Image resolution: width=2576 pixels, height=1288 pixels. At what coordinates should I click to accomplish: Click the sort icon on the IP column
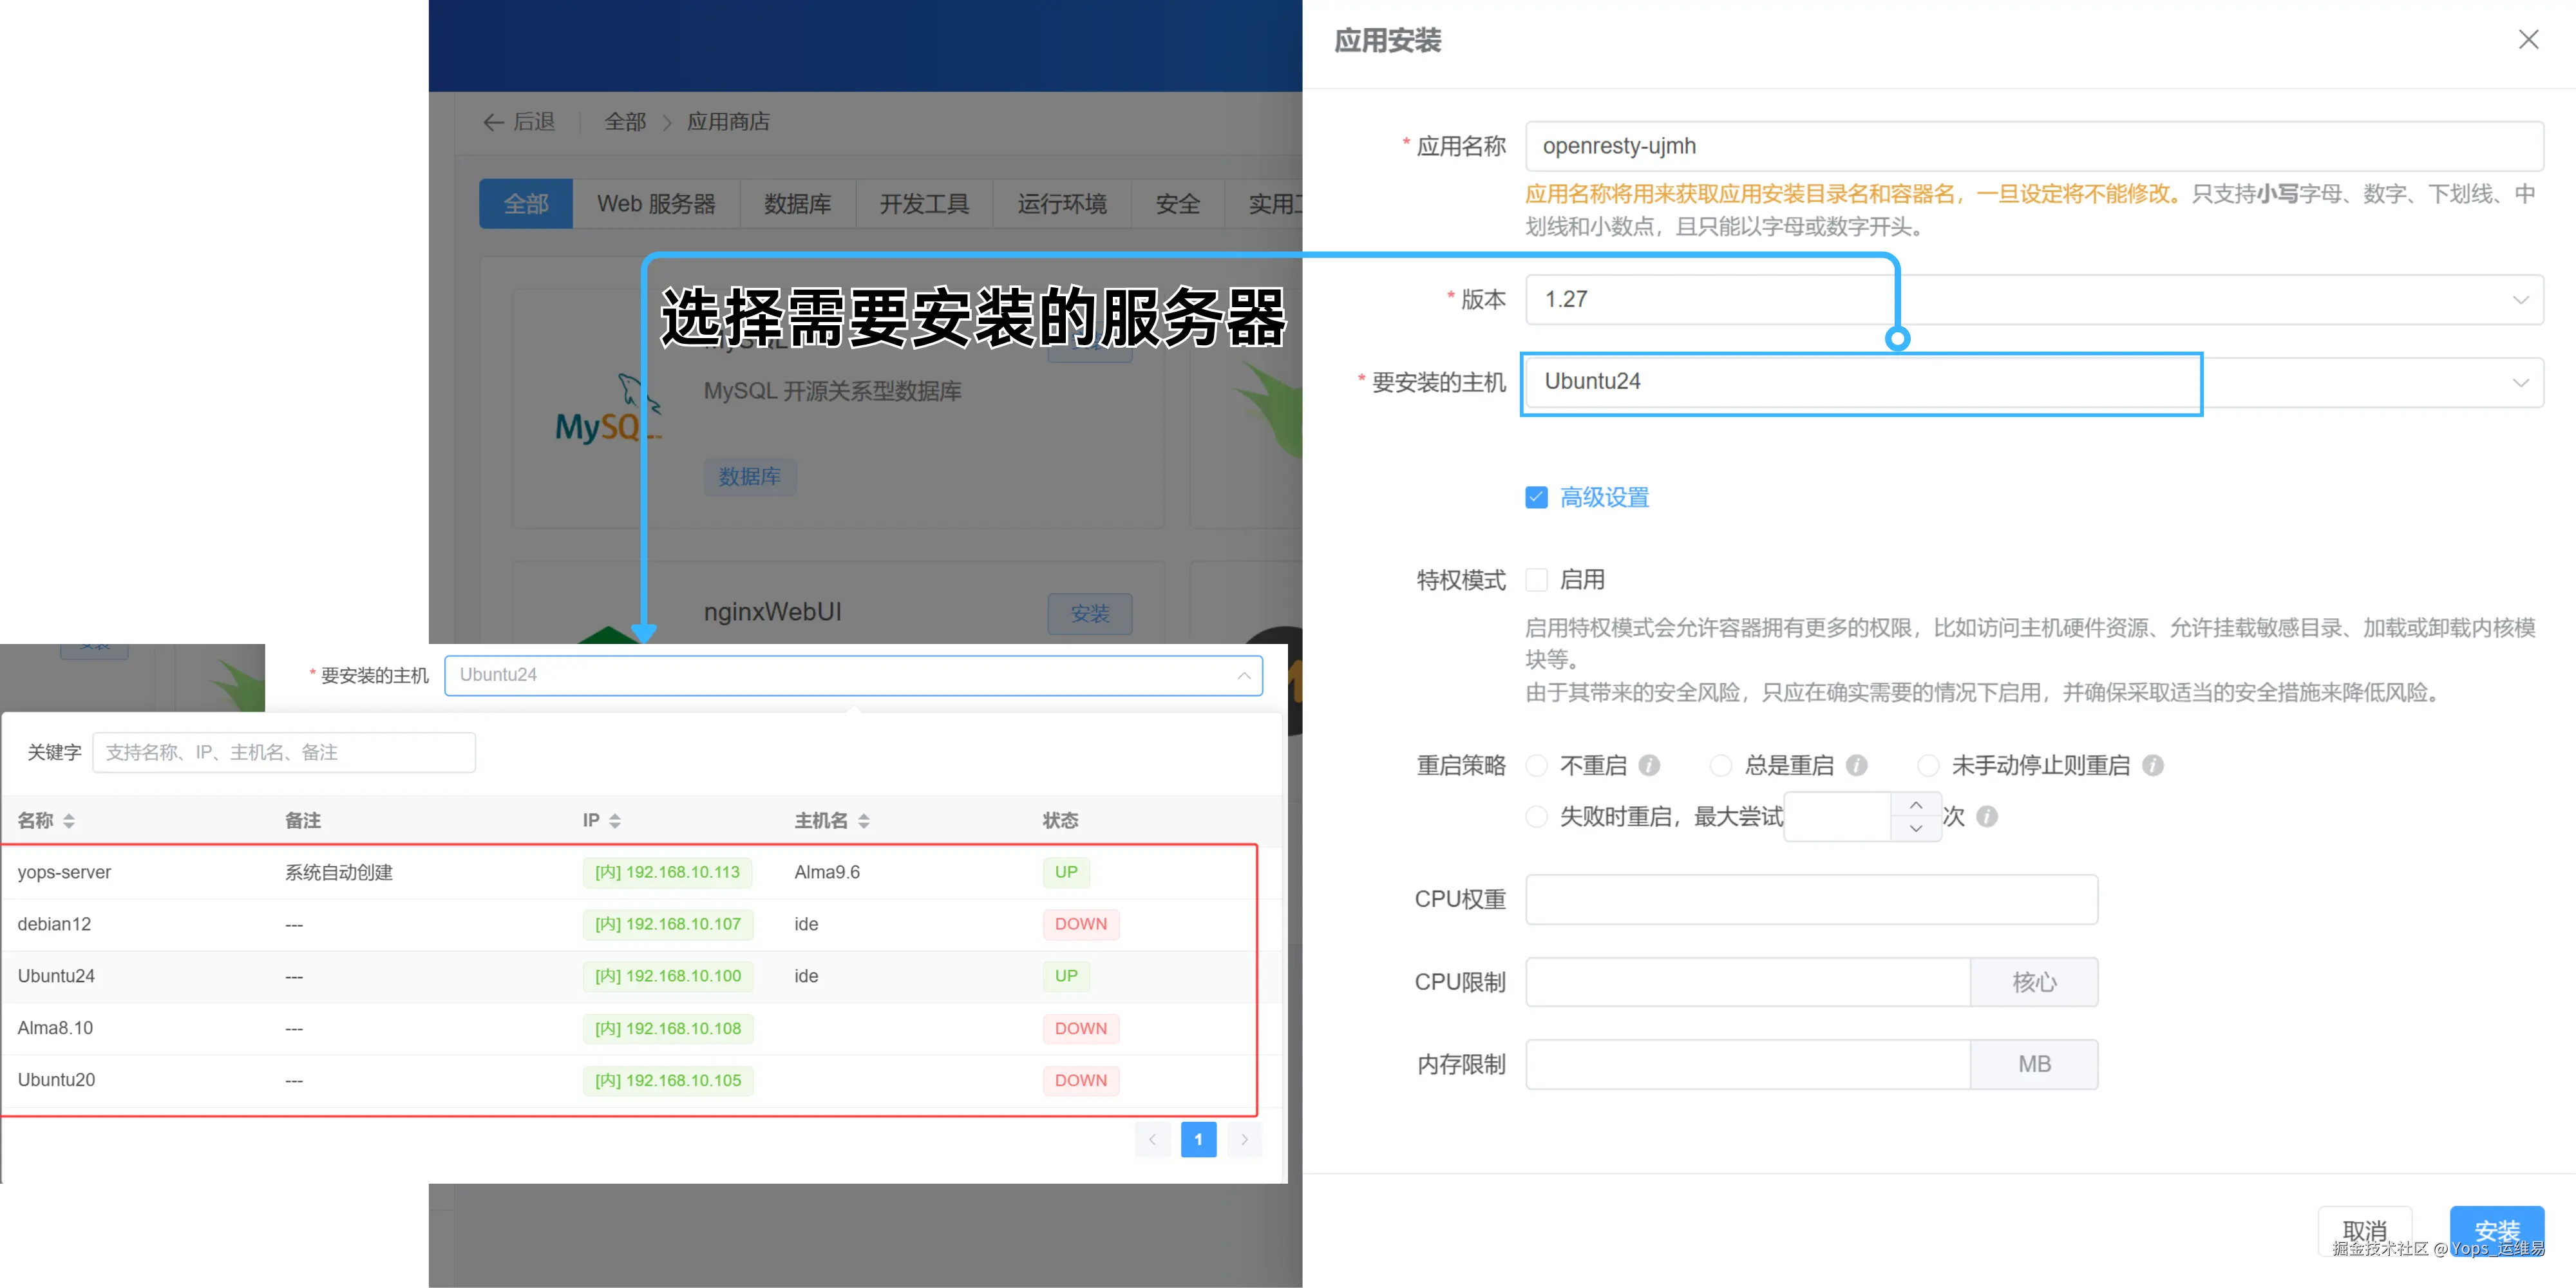616,820
